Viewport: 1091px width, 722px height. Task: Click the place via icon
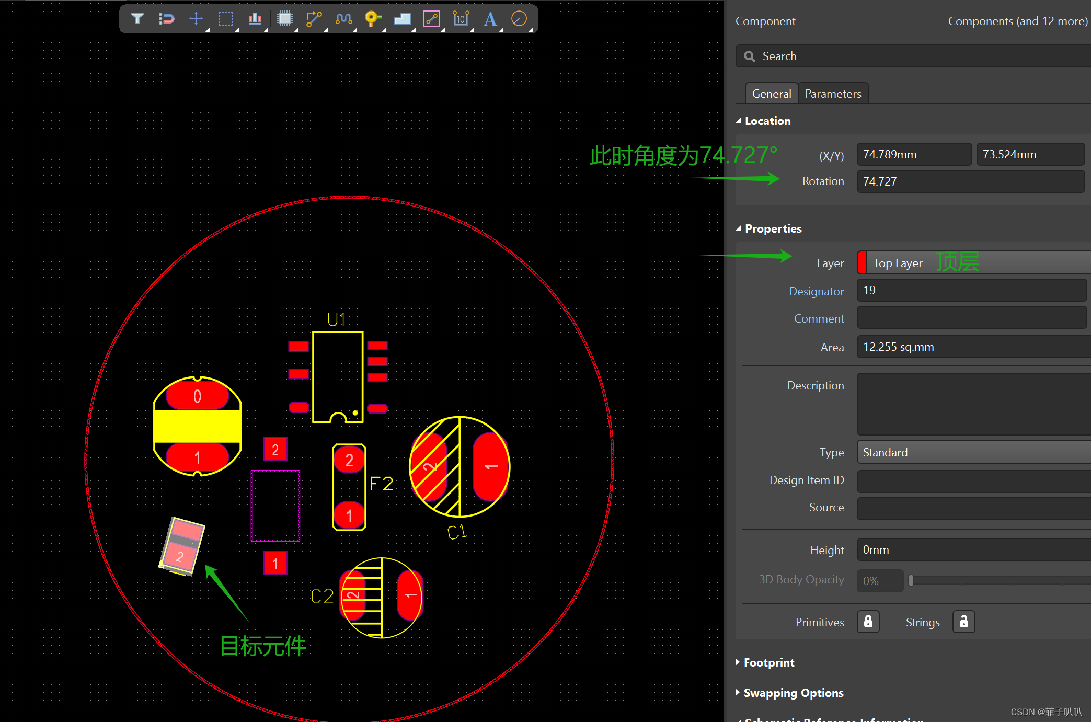pyautogui.click(x=371, y=19)
